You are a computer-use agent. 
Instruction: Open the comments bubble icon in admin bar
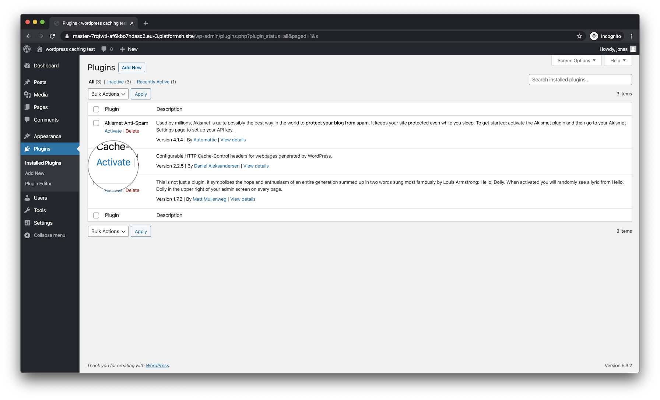(104, 49)
